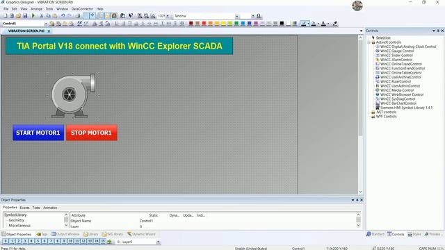Pick the dark red color swatch
This screenshot has height=250, width=445.
pos(191,24)
